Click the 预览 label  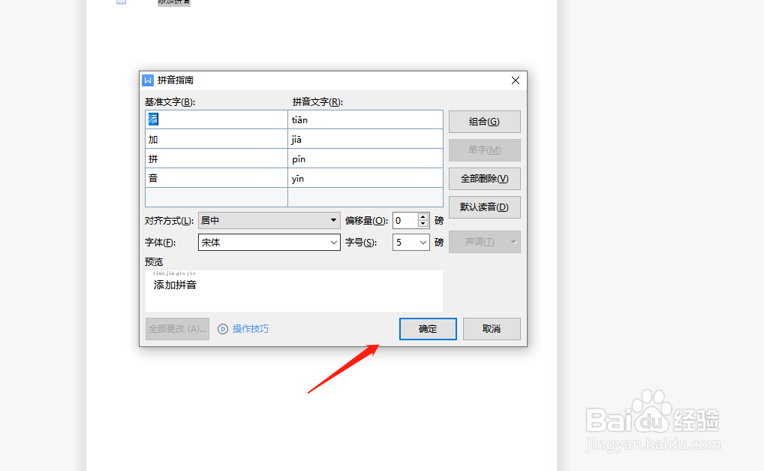coord(154,262)
